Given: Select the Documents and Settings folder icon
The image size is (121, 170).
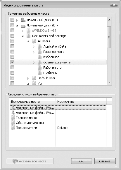Looking at the screenshot, I should (28, 36).
